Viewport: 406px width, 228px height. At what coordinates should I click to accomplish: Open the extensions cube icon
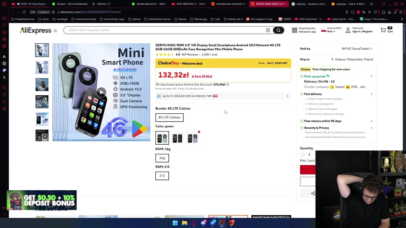pyautogui.click(x=383, y=12)
